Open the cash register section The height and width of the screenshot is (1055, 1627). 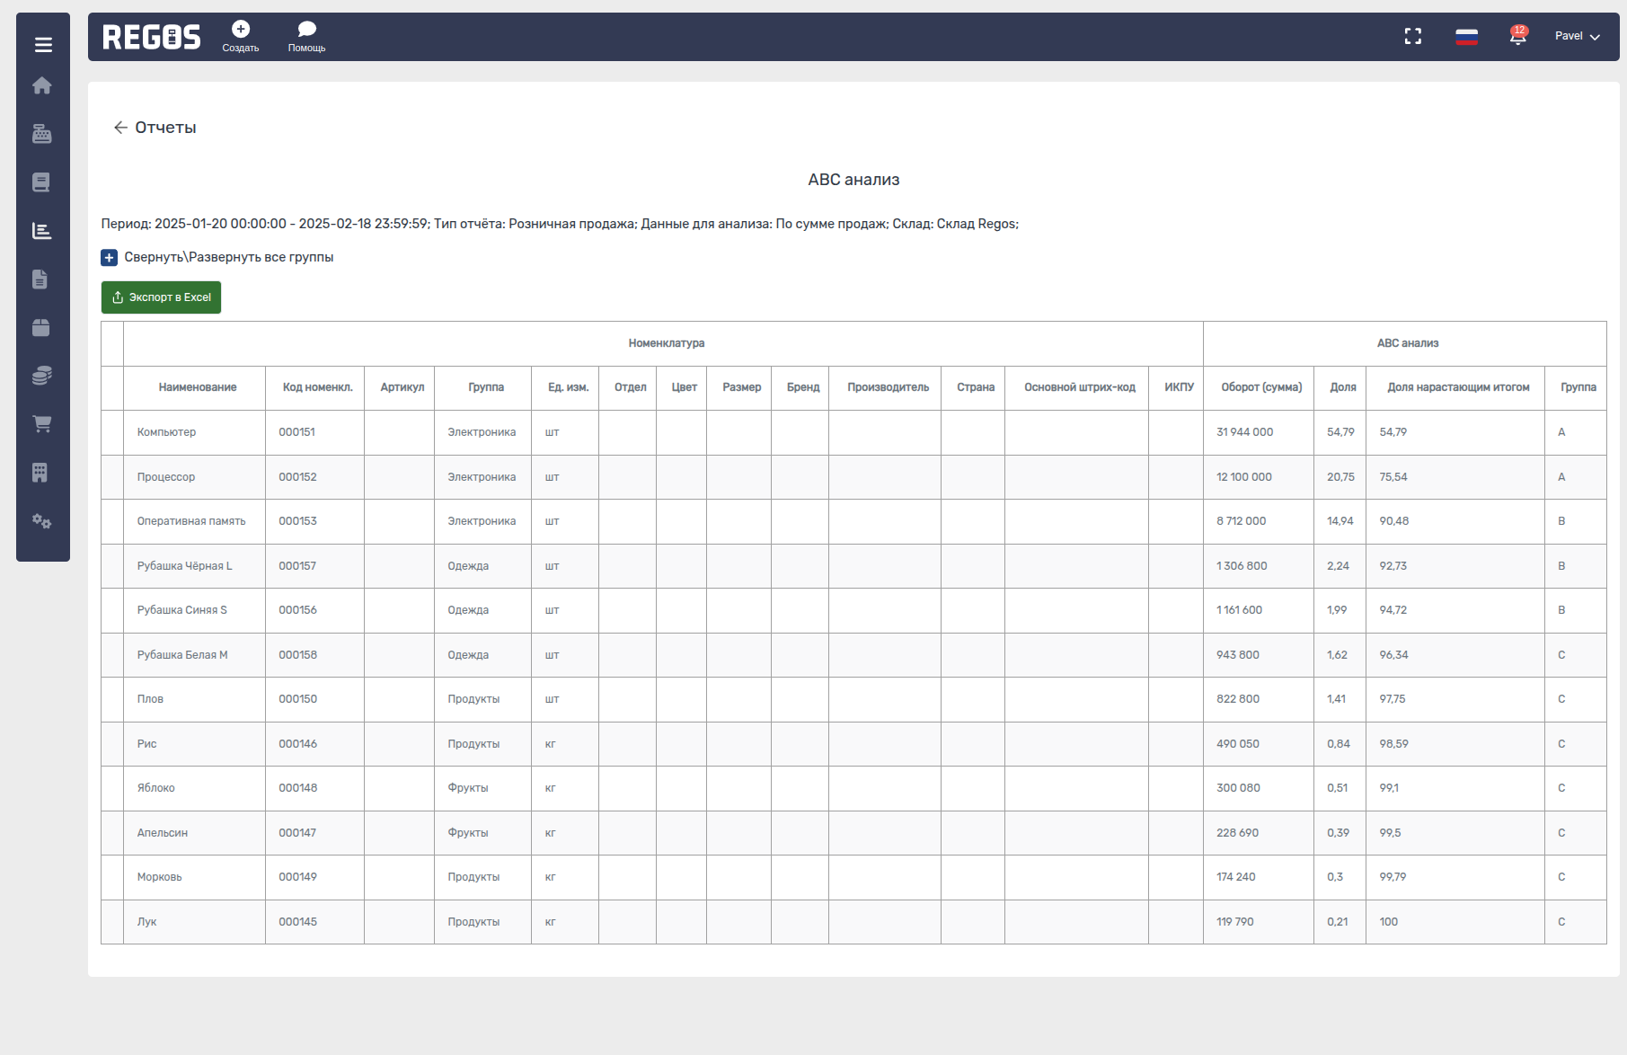42,134
